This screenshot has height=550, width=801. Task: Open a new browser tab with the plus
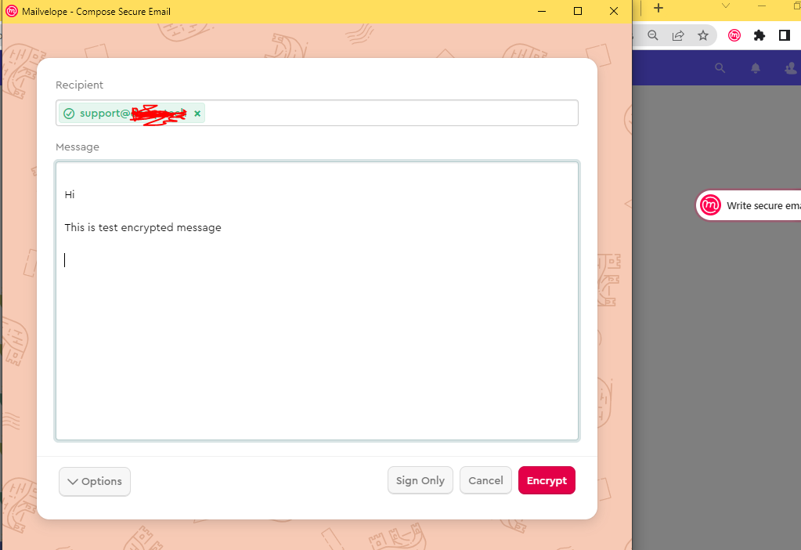[x=658, y=9]
